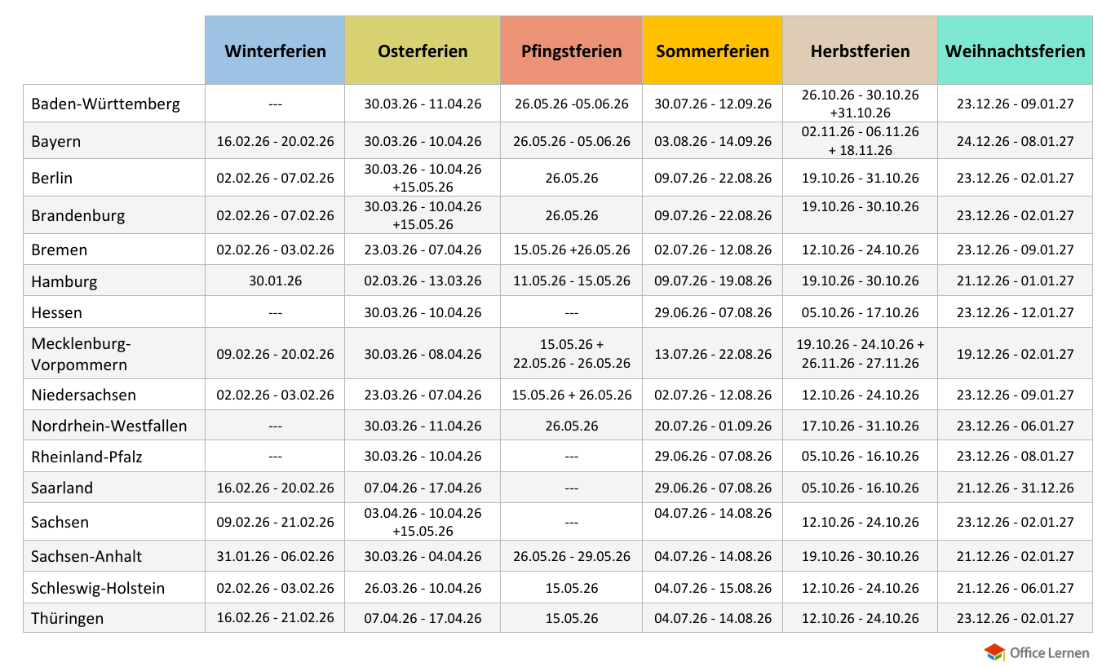Click the Herbstferien column header
The height and width of the screenshot is (667, 1102).
click(x=860, y=51)
